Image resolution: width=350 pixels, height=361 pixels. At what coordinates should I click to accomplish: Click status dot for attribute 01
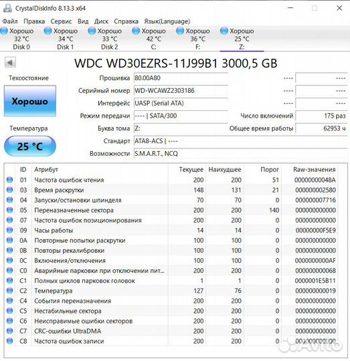click(x=9, y=180)
